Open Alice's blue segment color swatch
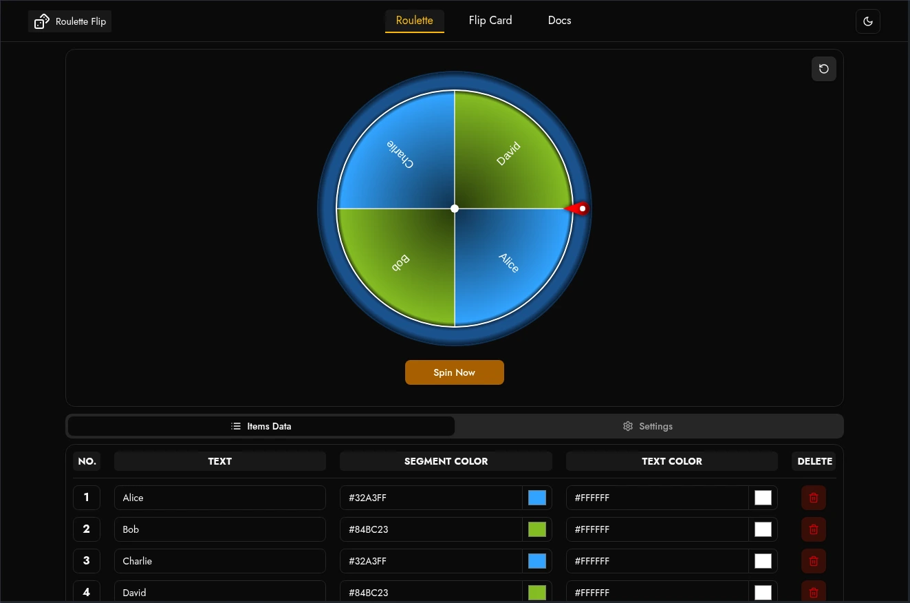 pyautogui.click(x=537, y=498)
